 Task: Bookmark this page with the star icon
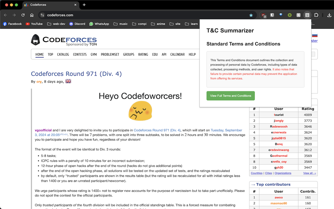point(251,15)
